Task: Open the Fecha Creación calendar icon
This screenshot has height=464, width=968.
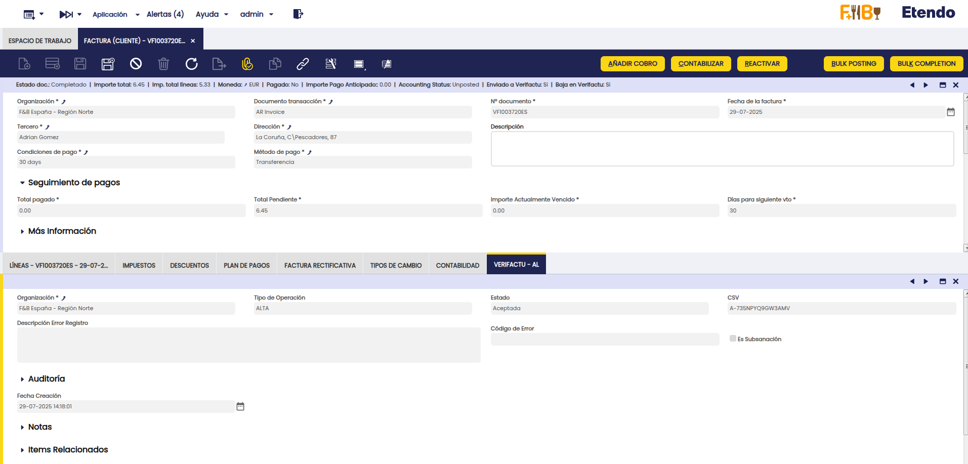Action: [240, 406]
